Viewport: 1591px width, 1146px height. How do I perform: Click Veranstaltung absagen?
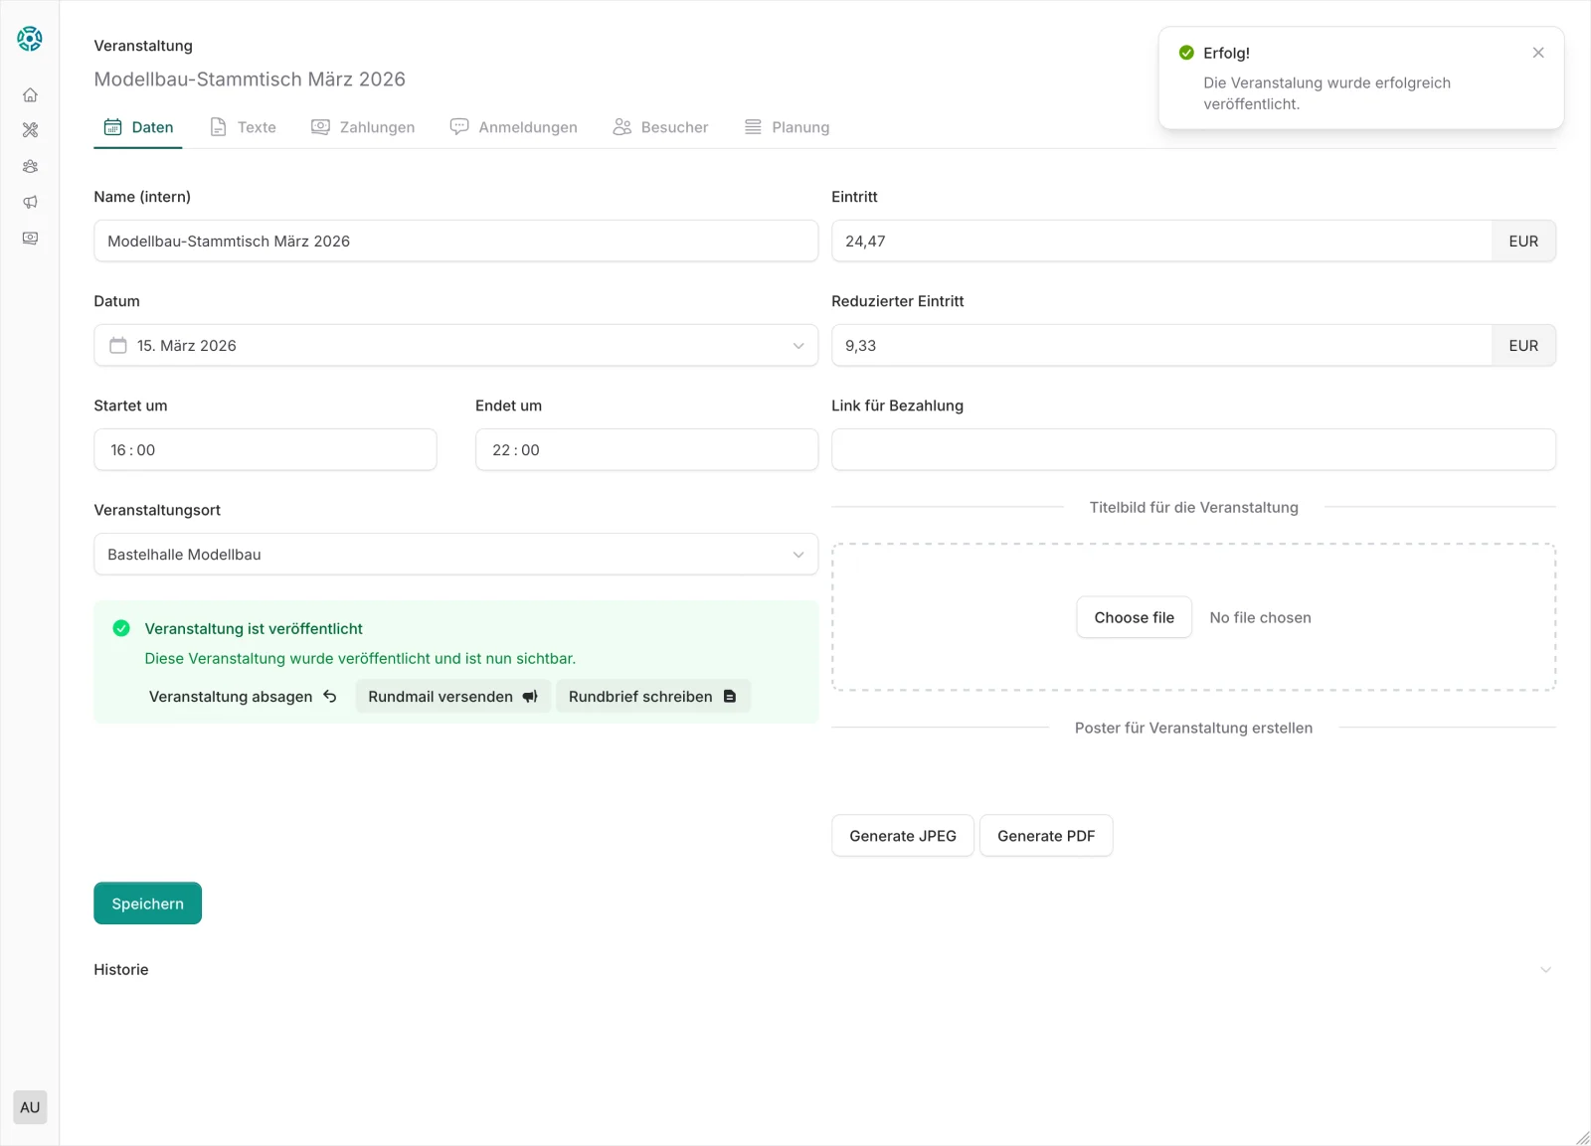pyautogui.click(x=243, y=697)
